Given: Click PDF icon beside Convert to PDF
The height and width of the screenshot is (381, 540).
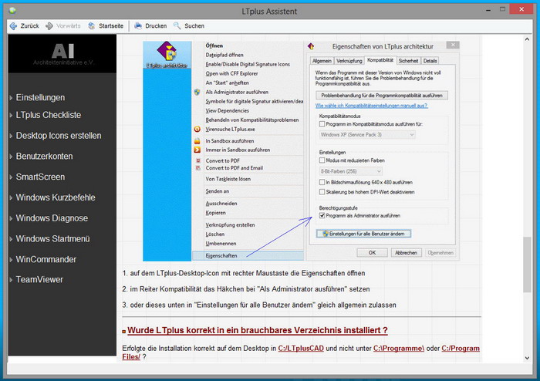Looking at the screenshot, I should pos(198,160).
